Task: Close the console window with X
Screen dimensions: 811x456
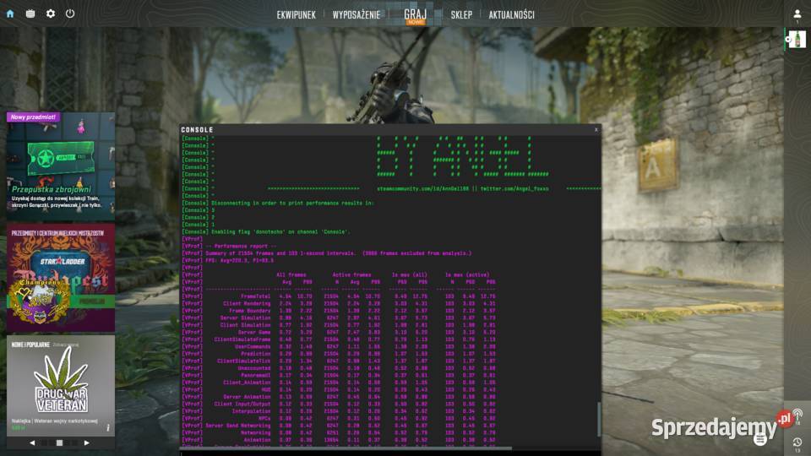Action: [x=596, y=130]
